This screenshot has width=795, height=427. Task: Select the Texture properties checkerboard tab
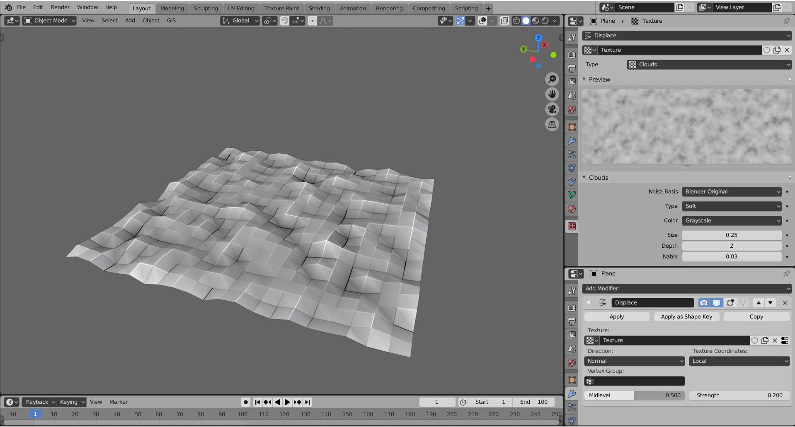[572, 227]
